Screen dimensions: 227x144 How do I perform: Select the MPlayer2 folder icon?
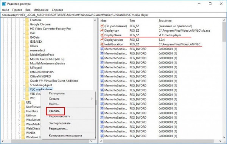[x=27, y=68]
